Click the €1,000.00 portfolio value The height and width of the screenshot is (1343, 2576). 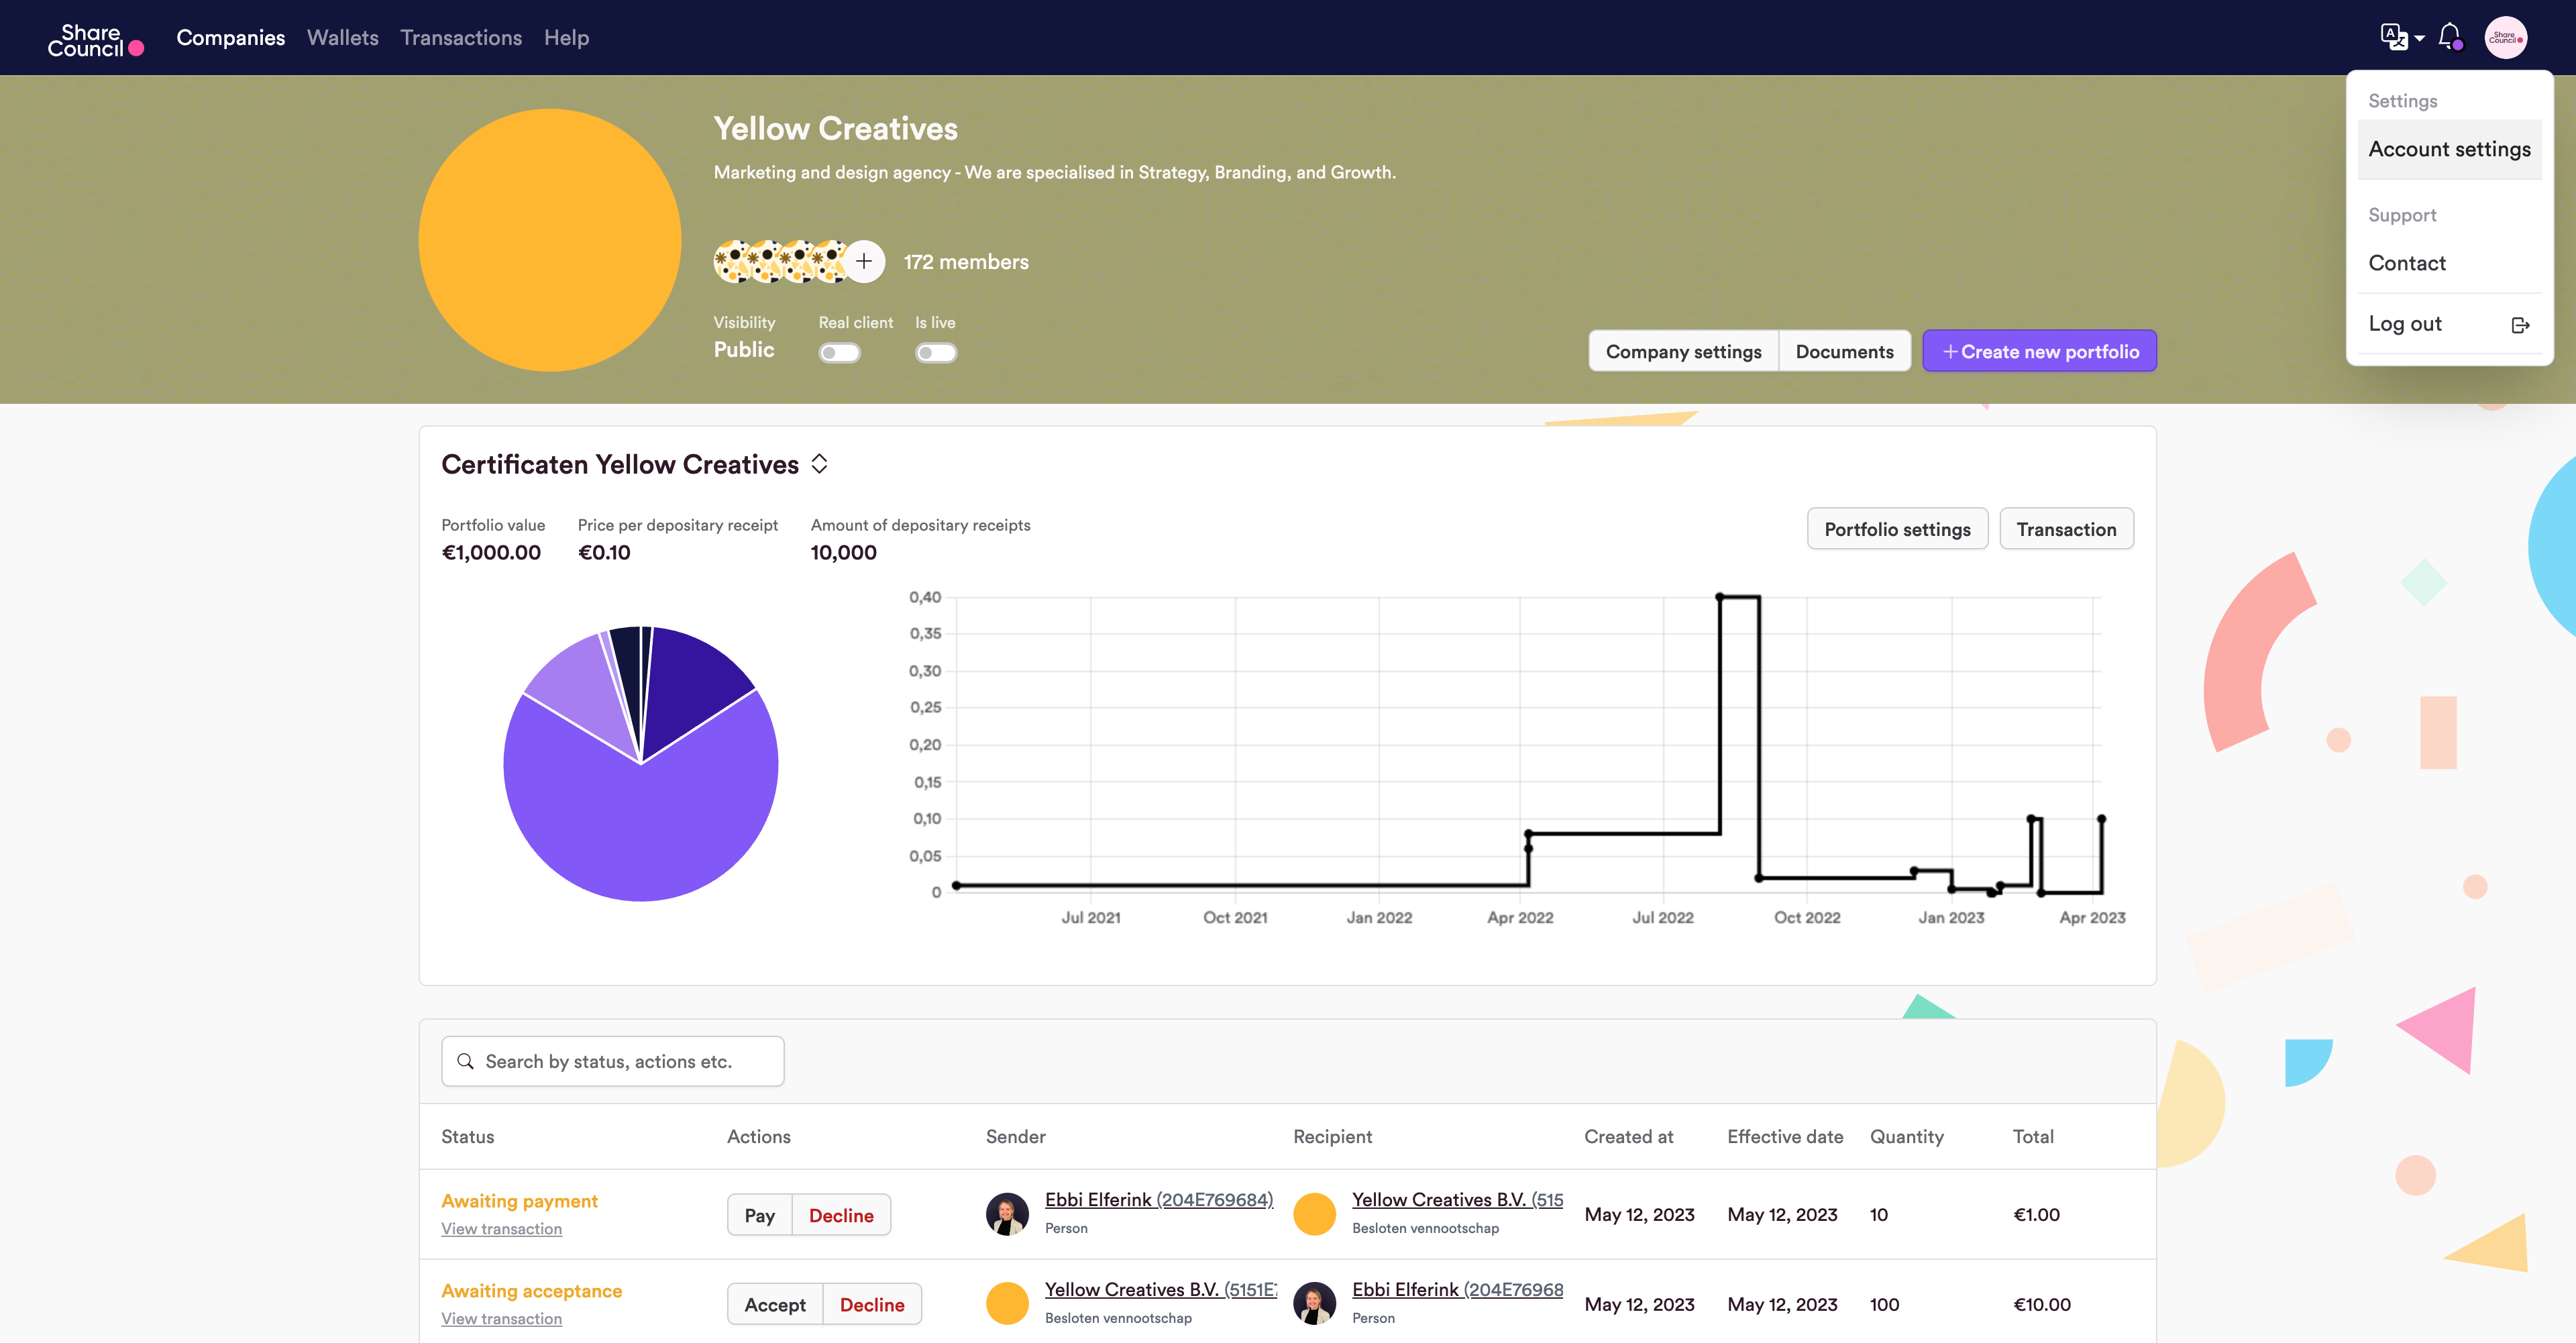tap(491, 552)
